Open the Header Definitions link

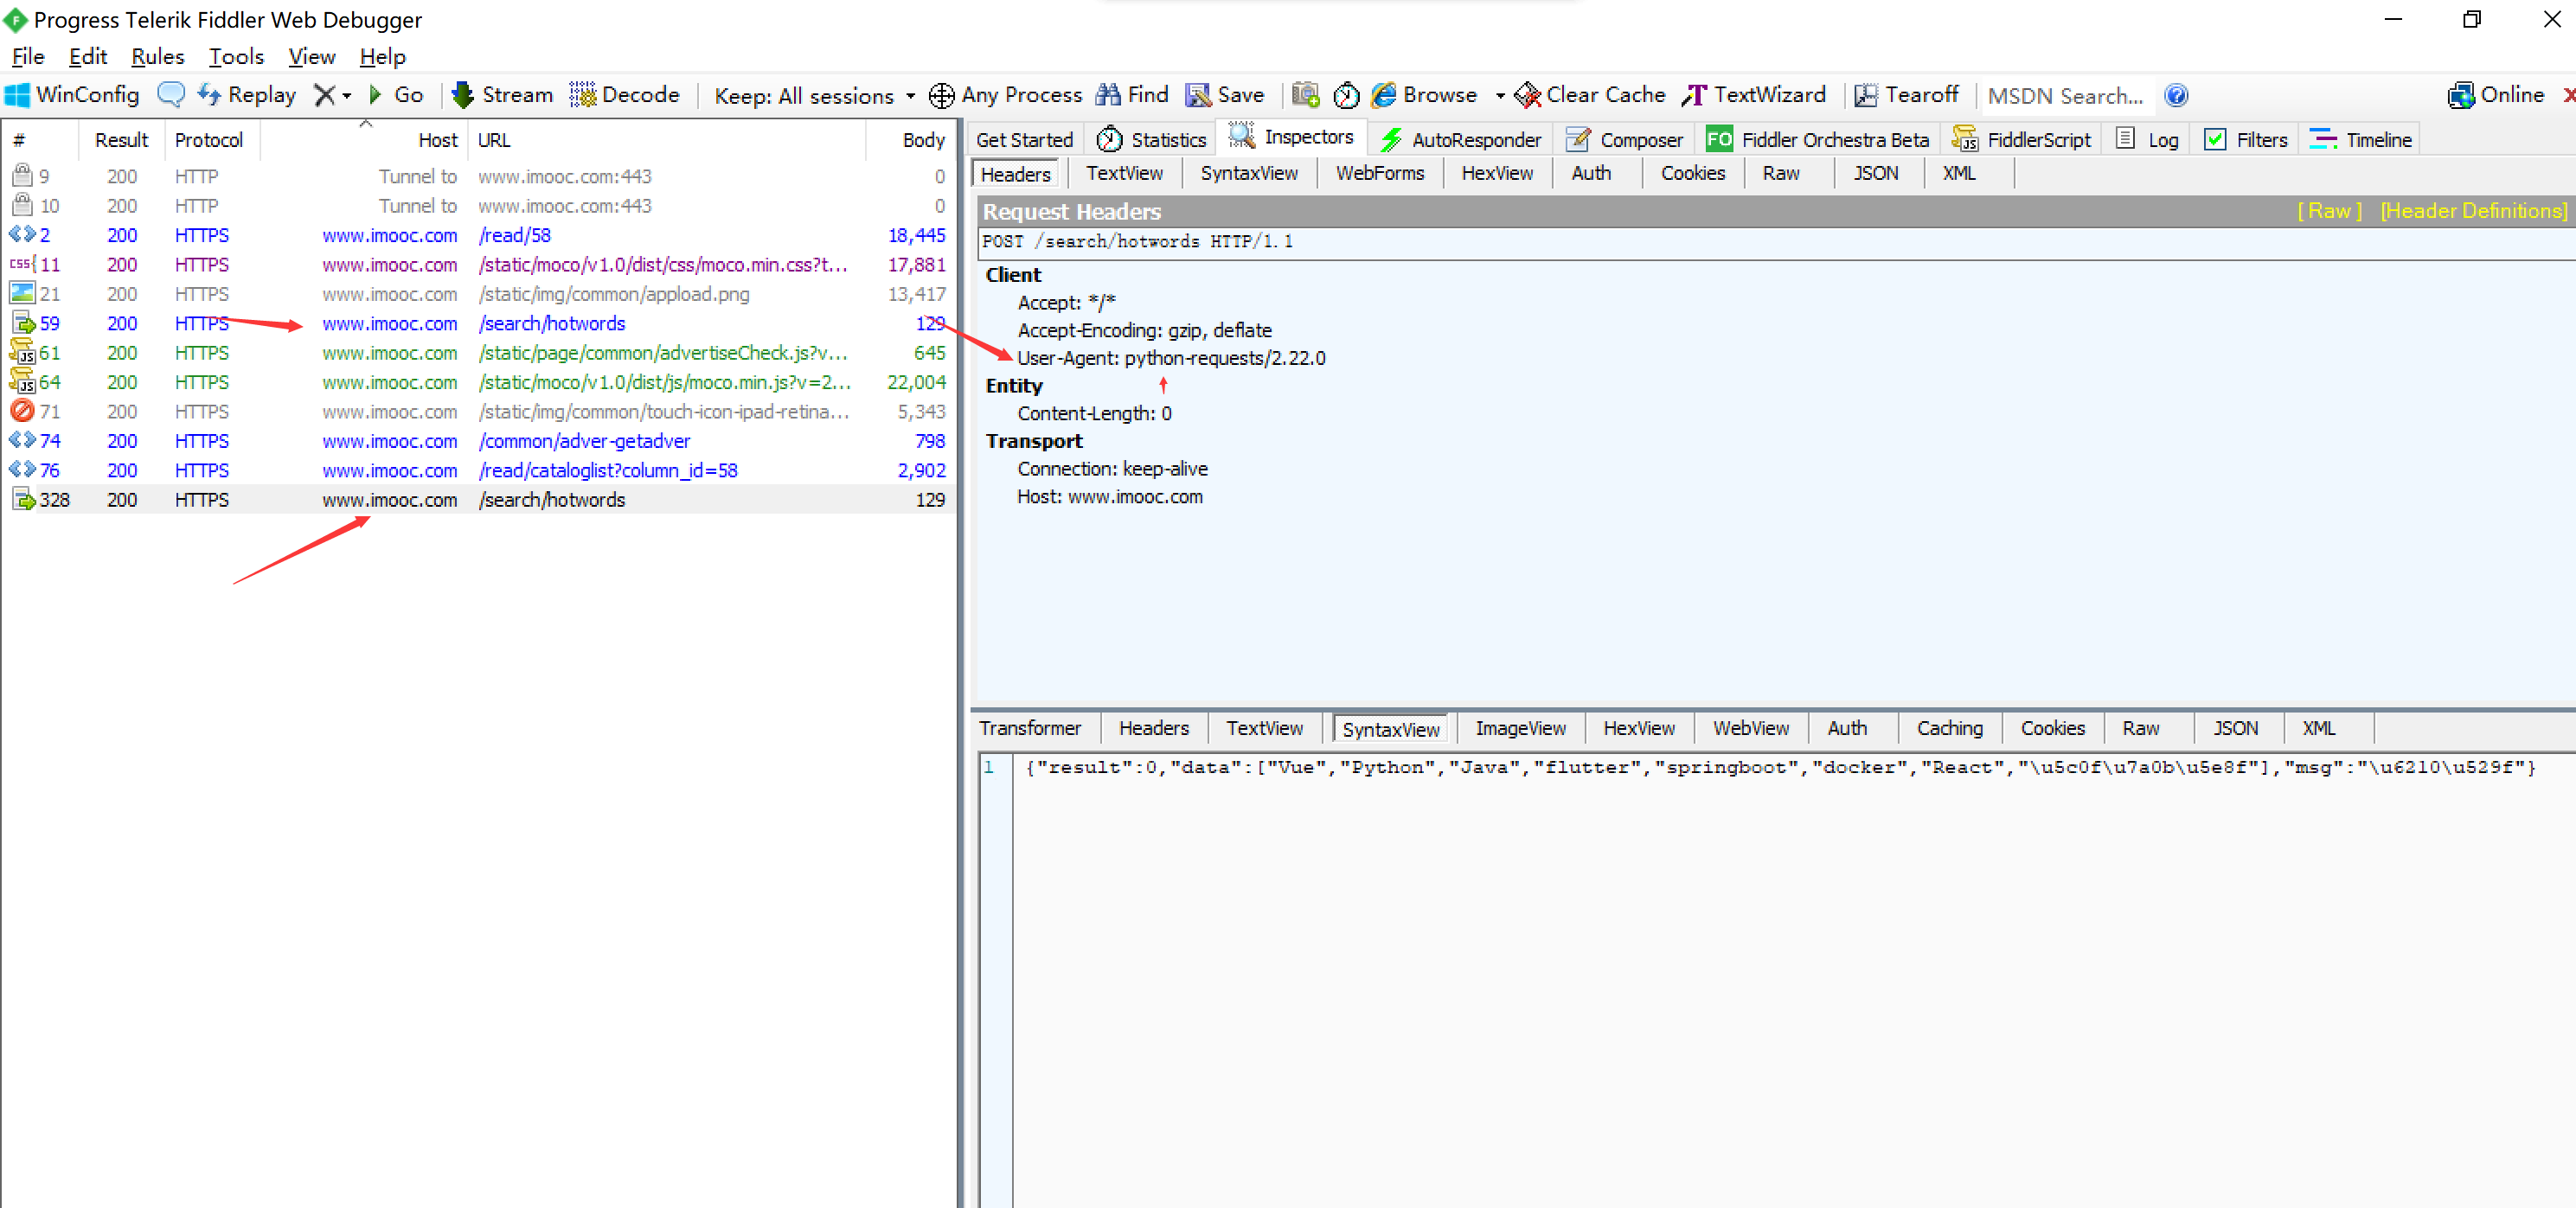click(2472, 211)
